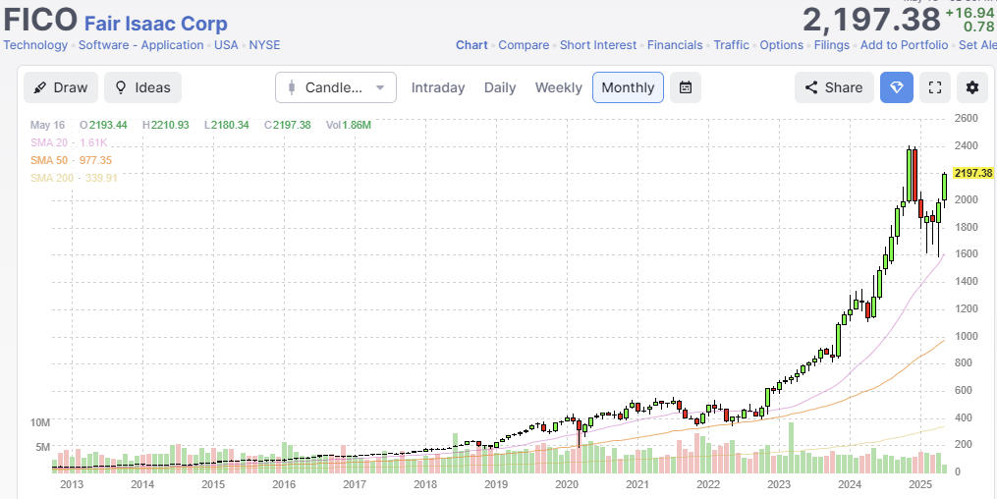Open Software - Application industry link
The height and width of the screenshot is (499, 997).
click(x=141, y=45)
